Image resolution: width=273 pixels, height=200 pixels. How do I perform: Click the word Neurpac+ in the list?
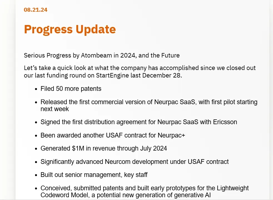coord(171,135)
